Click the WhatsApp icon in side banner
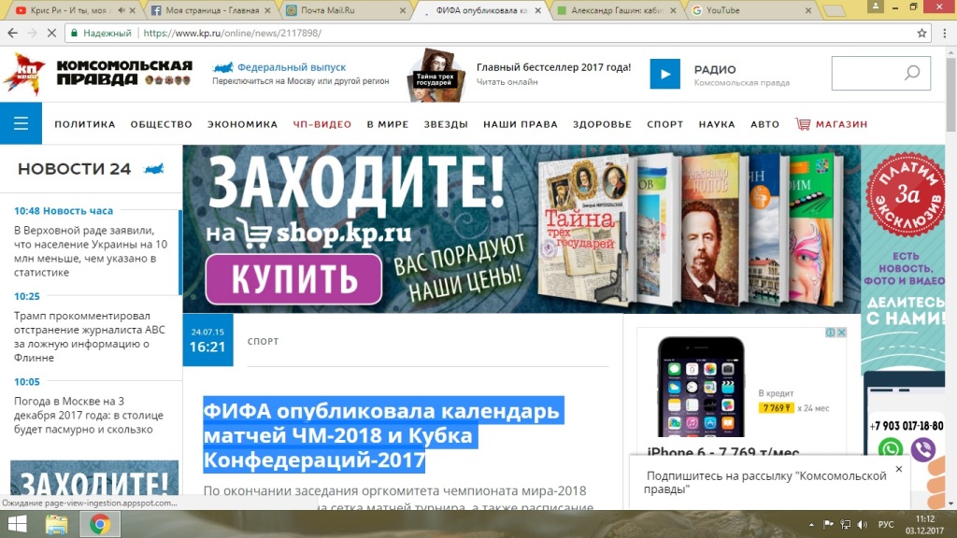This screenshot has height=538, width=957. 891,450
